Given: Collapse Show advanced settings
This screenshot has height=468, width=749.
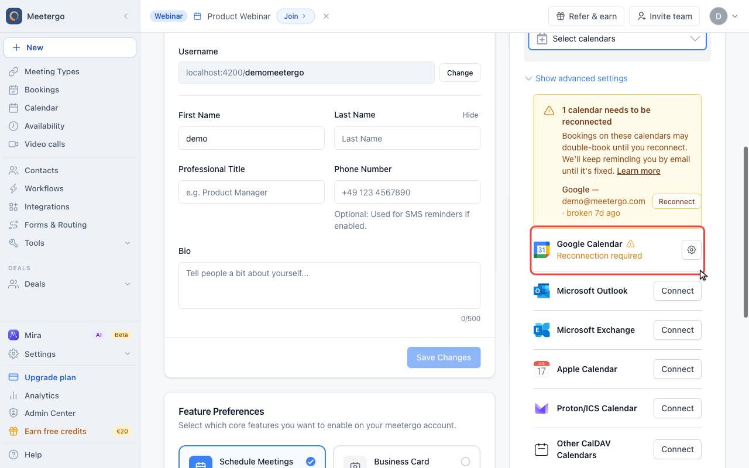Looking at the screenshot, I should (576, 78).
